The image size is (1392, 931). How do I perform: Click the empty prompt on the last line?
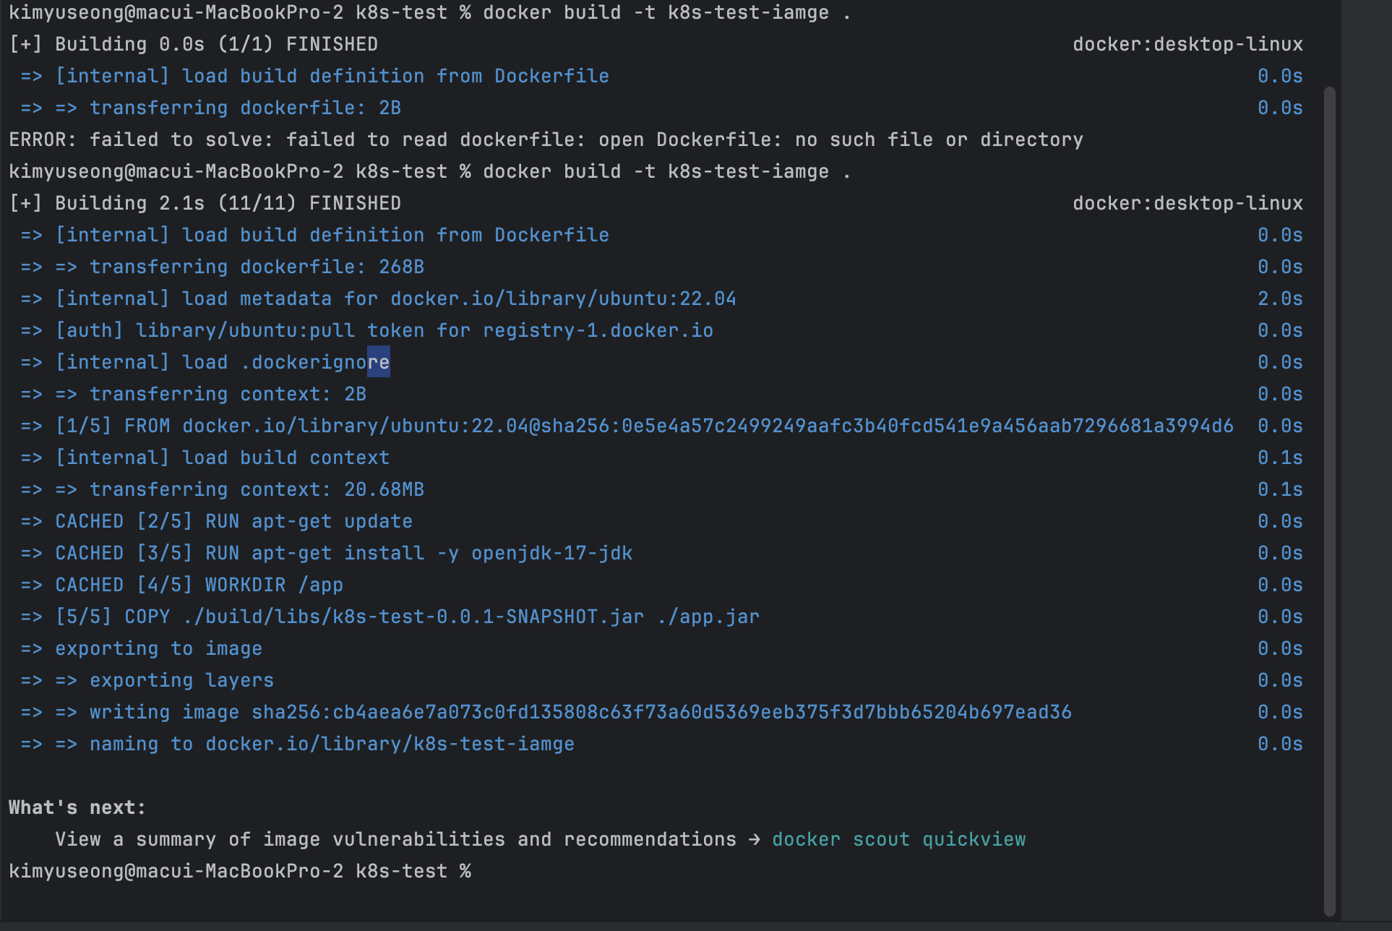(240, 871)
